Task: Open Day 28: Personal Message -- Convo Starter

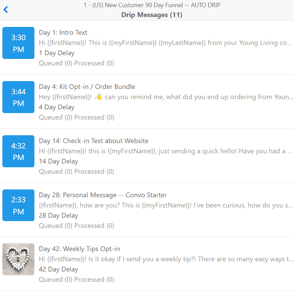Action: pyautogui.click(x=103, y=195)
